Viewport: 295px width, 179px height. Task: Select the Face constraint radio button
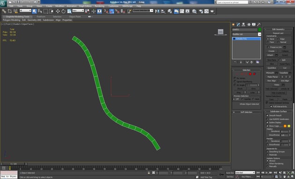coord(268,42)
